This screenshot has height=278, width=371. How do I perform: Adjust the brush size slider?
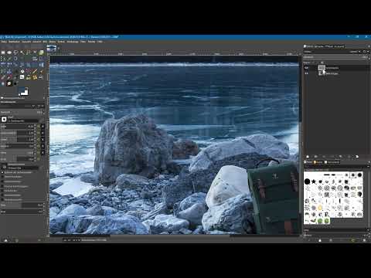pos(17,127)
